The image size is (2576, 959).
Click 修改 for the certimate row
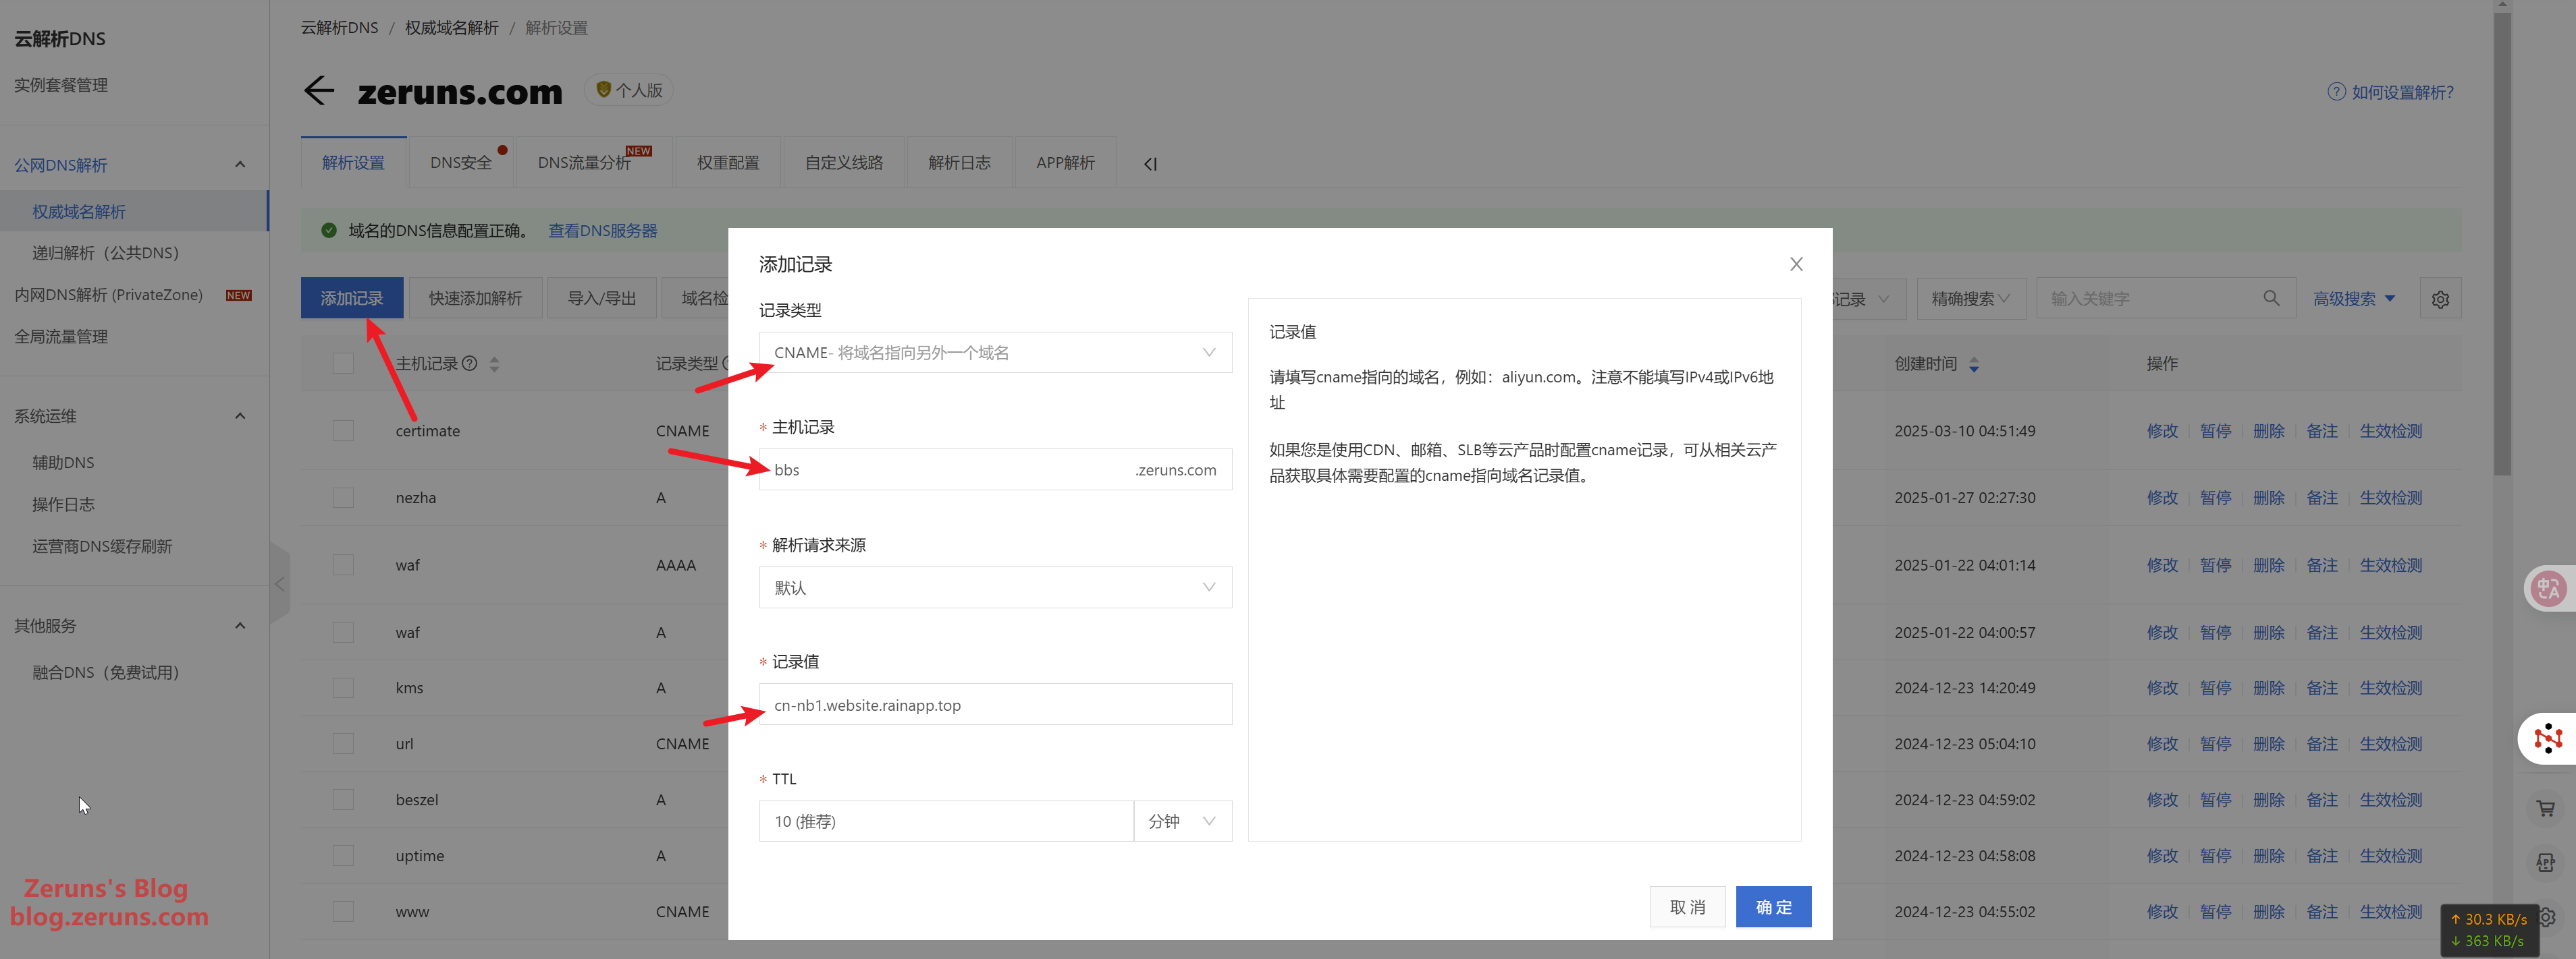pos(2162,430)
